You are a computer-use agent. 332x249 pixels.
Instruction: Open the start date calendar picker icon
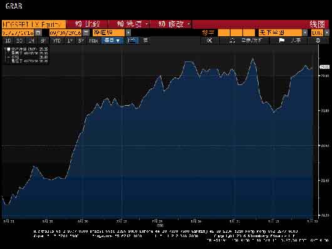pos(38,33)
